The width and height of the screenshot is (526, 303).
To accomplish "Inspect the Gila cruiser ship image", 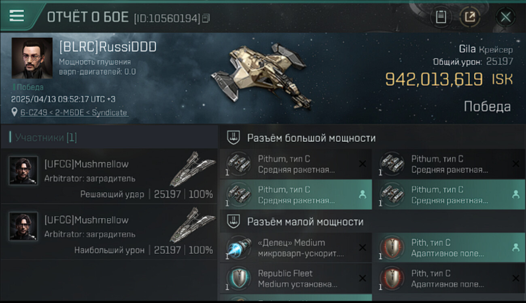I will click(261, 76).
